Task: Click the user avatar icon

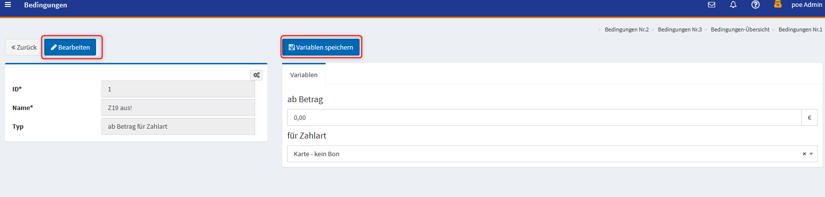Action: point(778,4)
